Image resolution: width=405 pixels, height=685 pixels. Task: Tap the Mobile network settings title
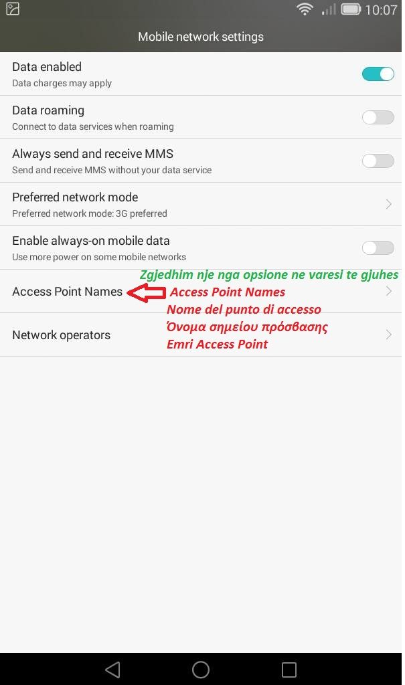[201, 37]
